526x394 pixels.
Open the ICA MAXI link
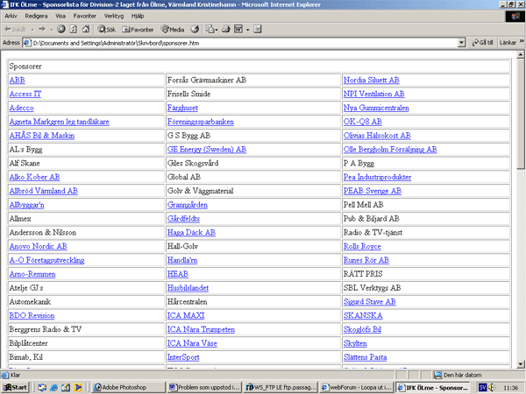tap(186, 315)
